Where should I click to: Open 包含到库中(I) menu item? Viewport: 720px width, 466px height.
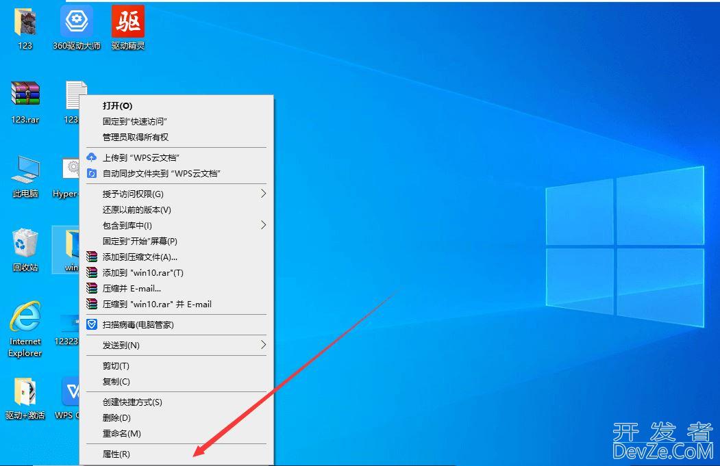pyautogui.click(x=176, y=225)
